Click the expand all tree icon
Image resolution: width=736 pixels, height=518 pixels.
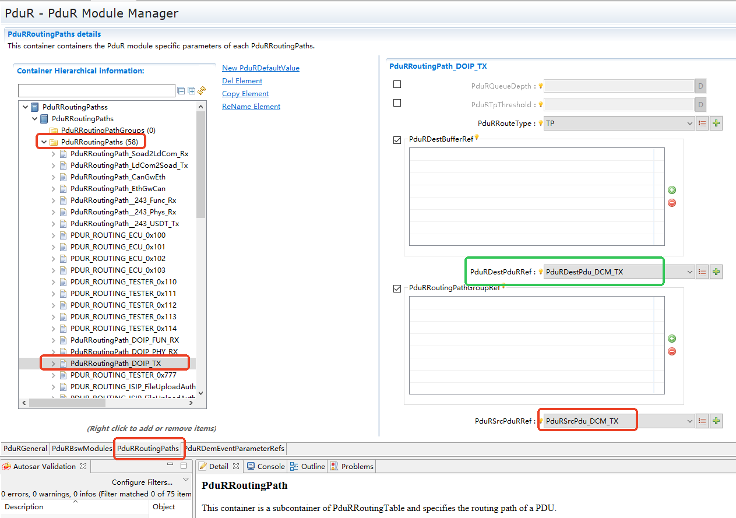(x=191, y=91)
